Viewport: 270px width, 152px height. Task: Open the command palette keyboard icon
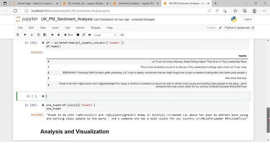click(x=122, y=35)
